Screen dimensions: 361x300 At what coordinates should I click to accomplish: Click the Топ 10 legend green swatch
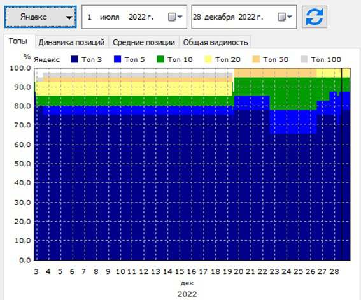tap(160, 59)
